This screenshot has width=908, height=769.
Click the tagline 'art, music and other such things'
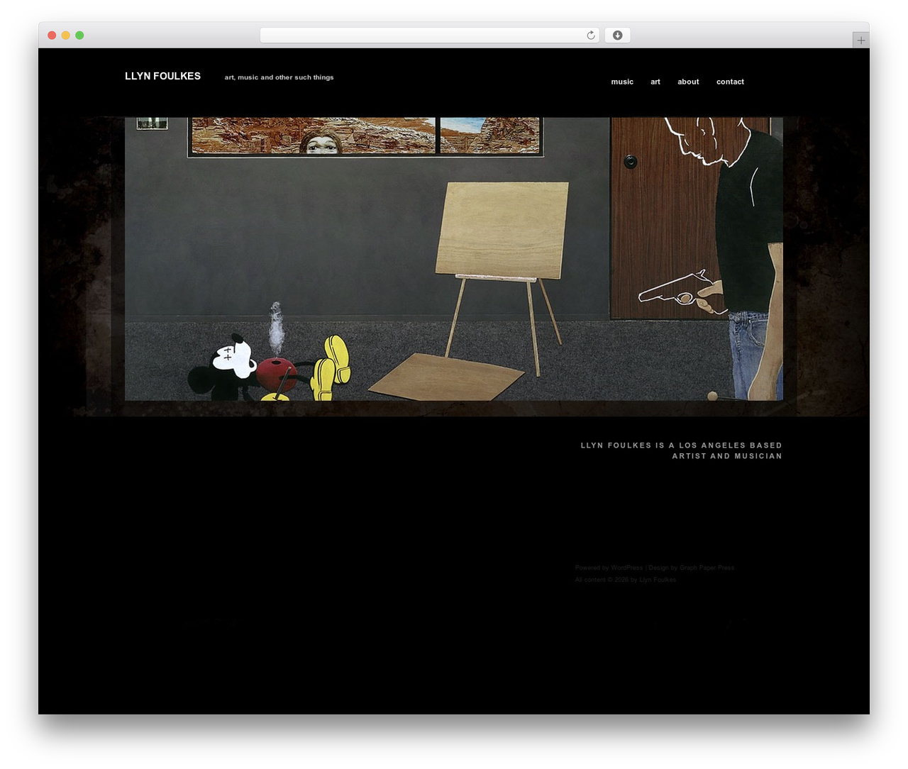(x=279, y=77)
